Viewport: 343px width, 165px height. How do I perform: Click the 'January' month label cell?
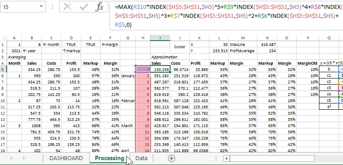point(128,76)
